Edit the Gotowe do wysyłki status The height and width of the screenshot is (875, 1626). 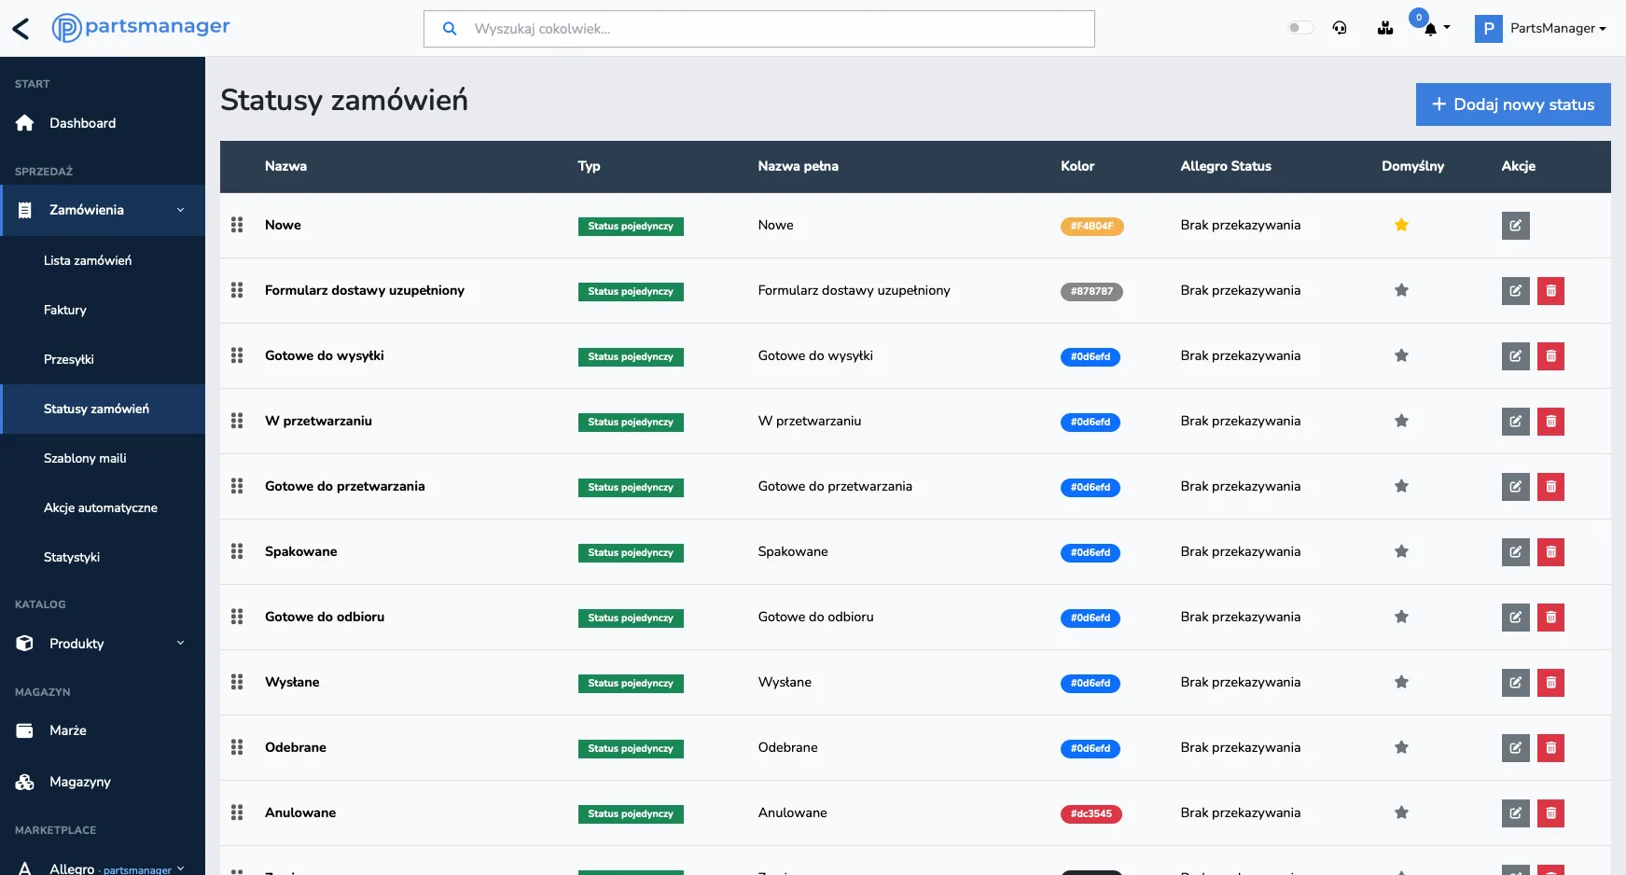(1516, 356)
